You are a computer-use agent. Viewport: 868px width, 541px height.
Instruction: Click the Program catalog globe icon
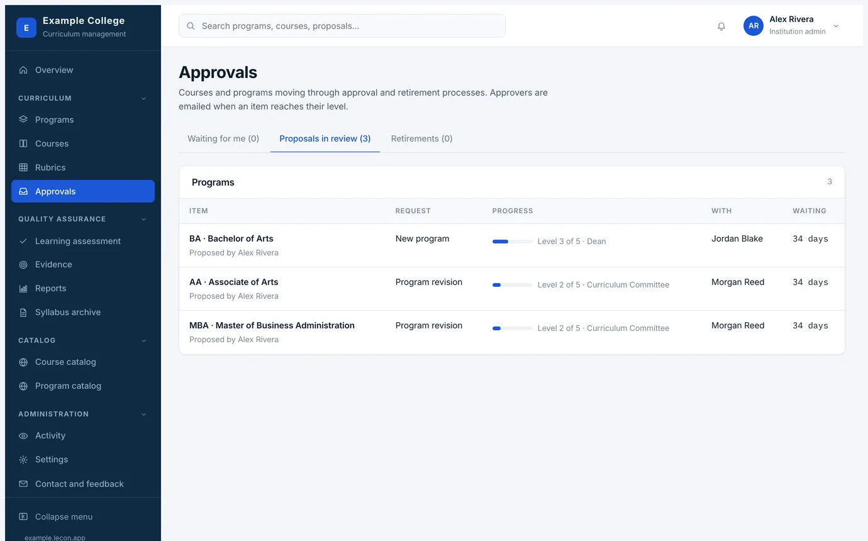(x=23, y=386)
